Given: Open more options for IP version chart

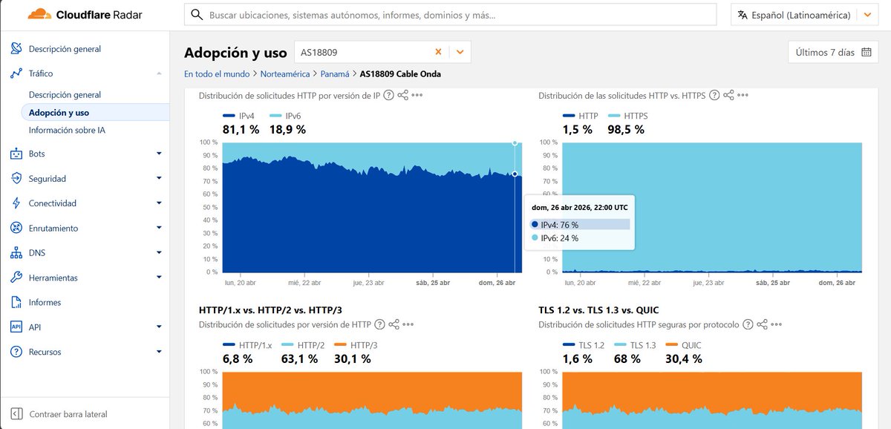Looking at the screenshot, I should click(x=417, y=95).
